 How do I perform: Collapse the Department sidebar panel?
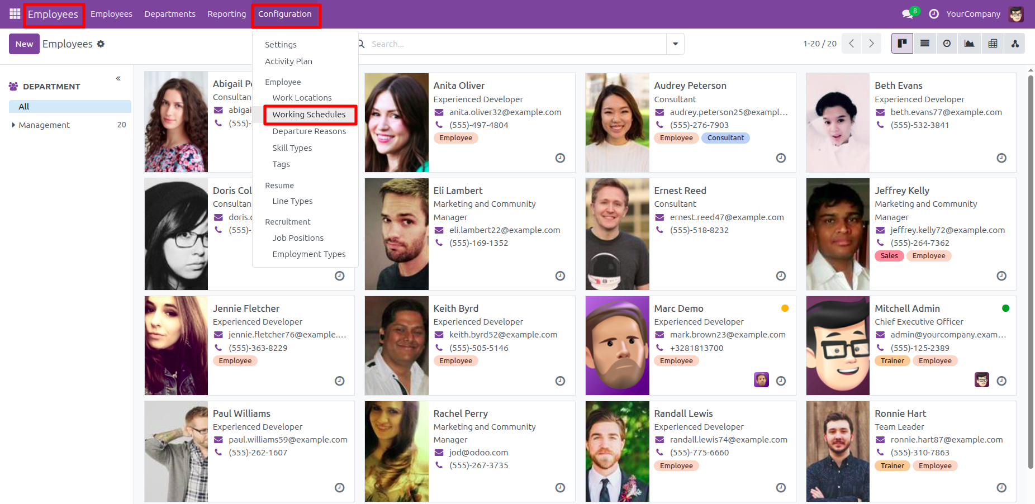click(x=118, y=79)
